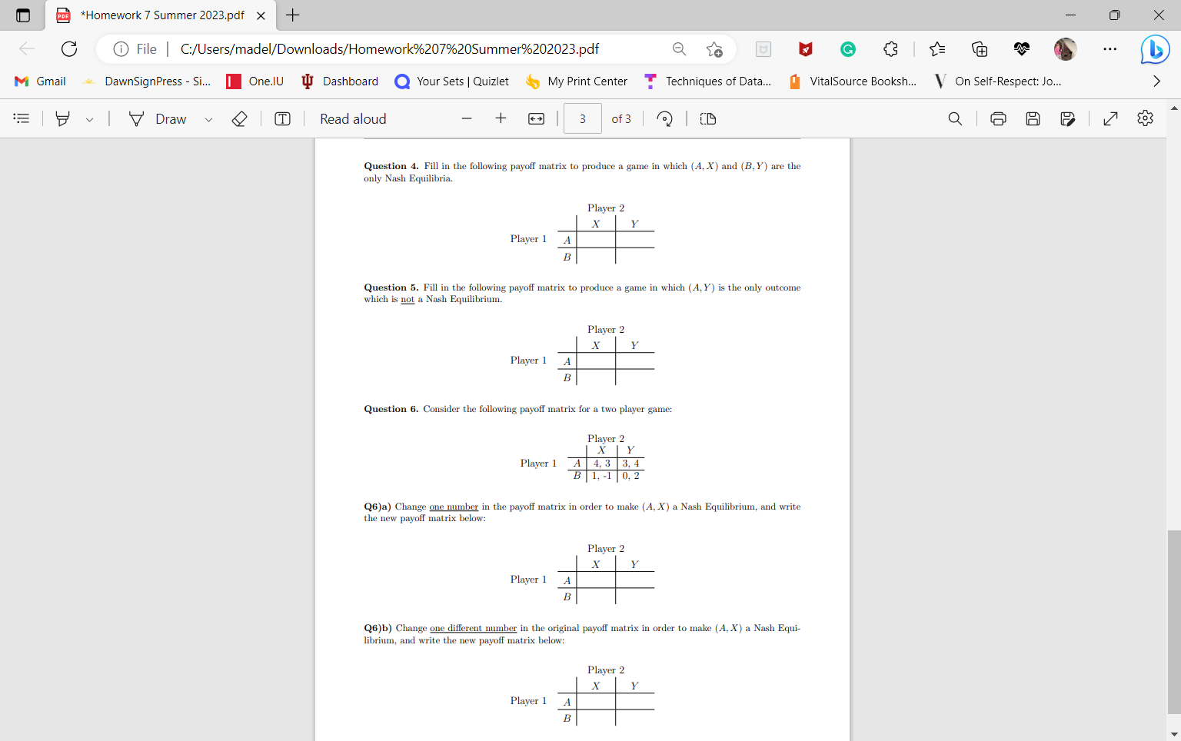The height and width of the screenshot is (741, 1181).
Task: Open the Favorites list
Action: [937, 49]
